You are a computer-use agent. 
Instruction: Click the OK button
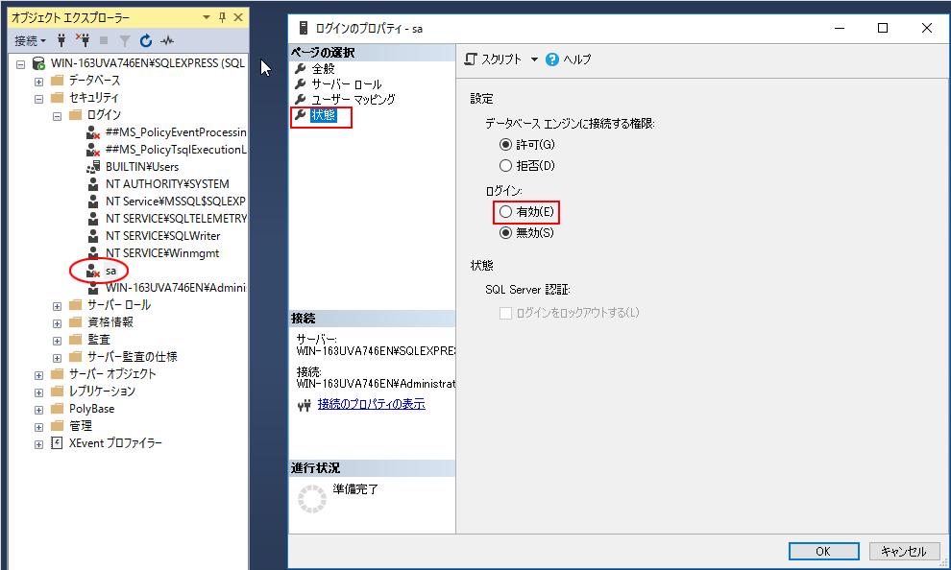(823, 552)
